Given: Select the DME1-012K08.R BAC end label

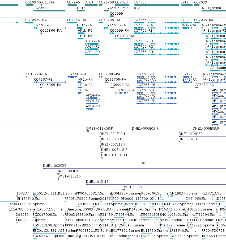Looking at the screenshot, I should tap(100, 129).
